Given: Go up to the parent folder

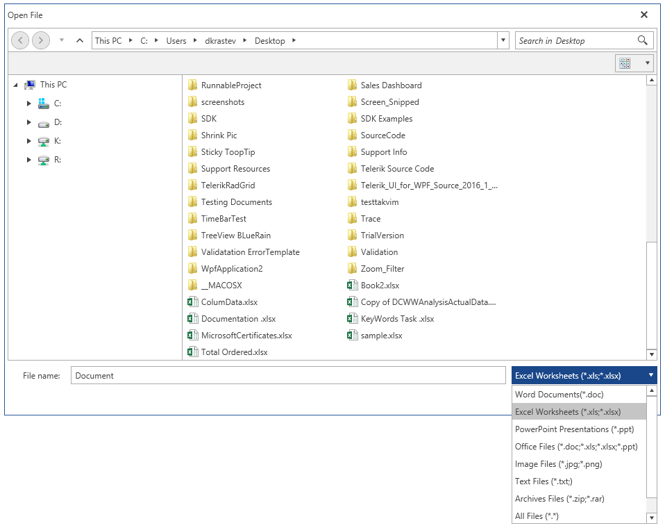Looking at the screenshot, I should (80, 40).
